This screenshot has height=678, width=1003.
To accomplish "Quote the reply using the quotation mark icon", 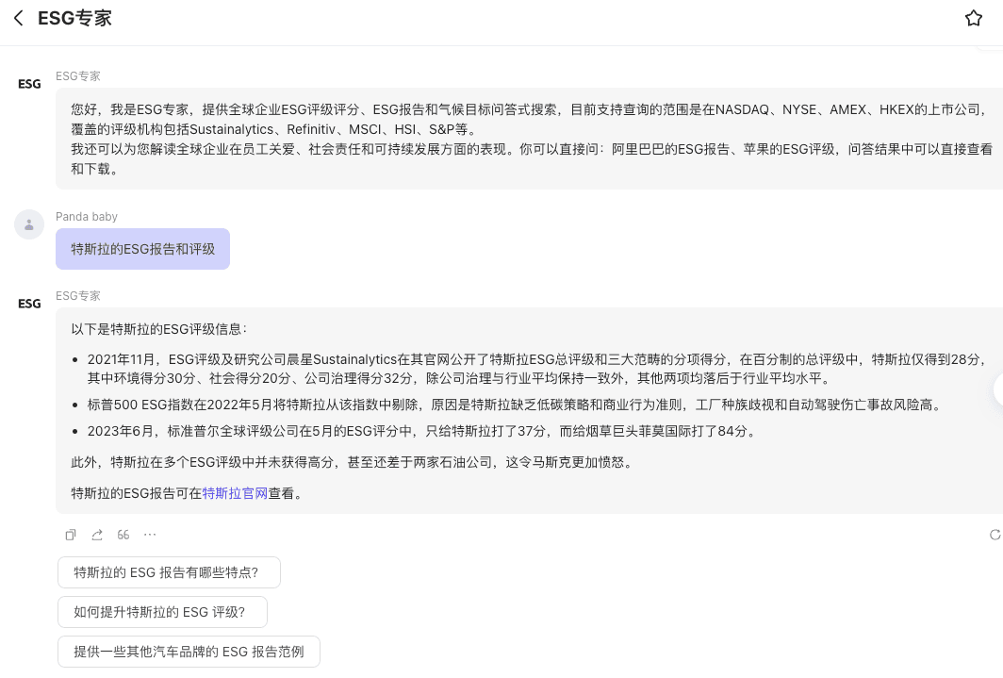I will (x=123, y=535).
